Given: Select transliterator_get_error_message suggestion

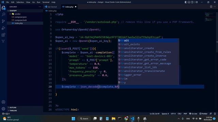Looking at the screenshot, I should click(149, 63).
